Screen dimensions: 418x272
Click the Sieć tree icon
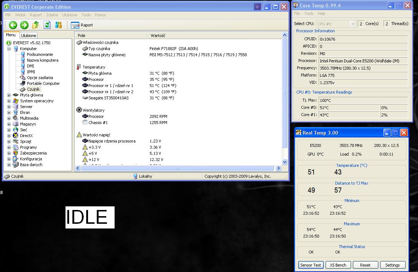16,130
